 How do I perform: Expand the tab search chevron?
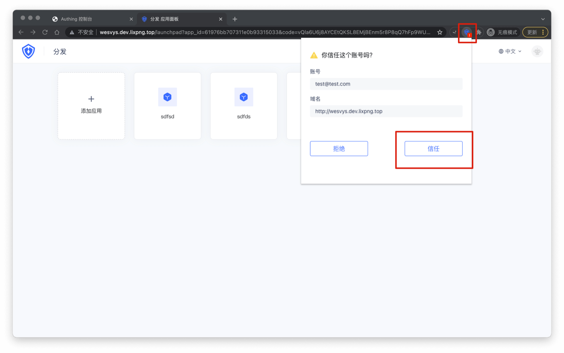coord(543,19)
